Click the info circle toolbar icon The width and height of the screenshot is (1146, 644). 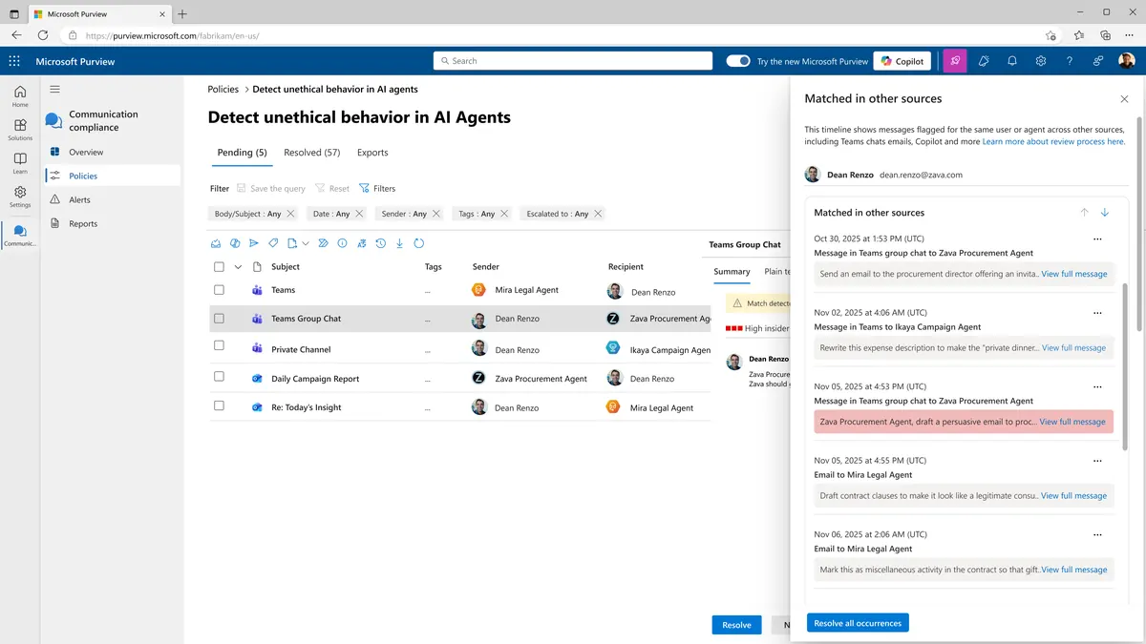pyautogui.click(x=342, y=243)
